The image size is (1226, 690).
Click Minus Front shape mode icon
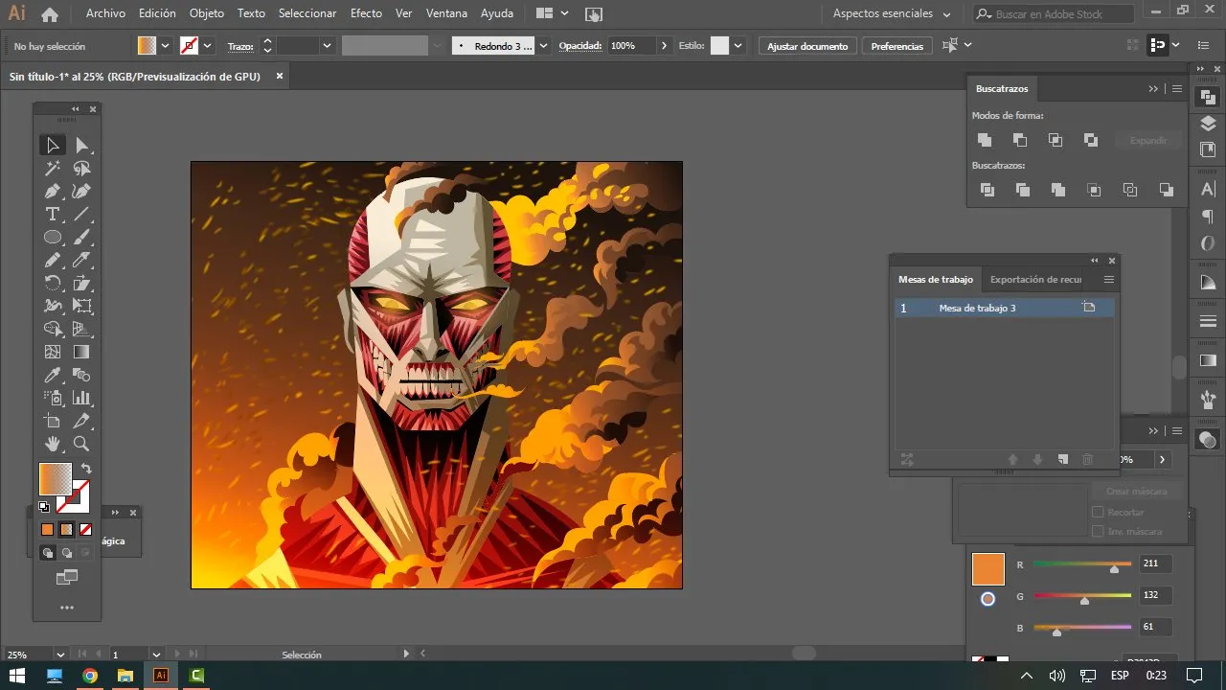(x=1020, y=140)
